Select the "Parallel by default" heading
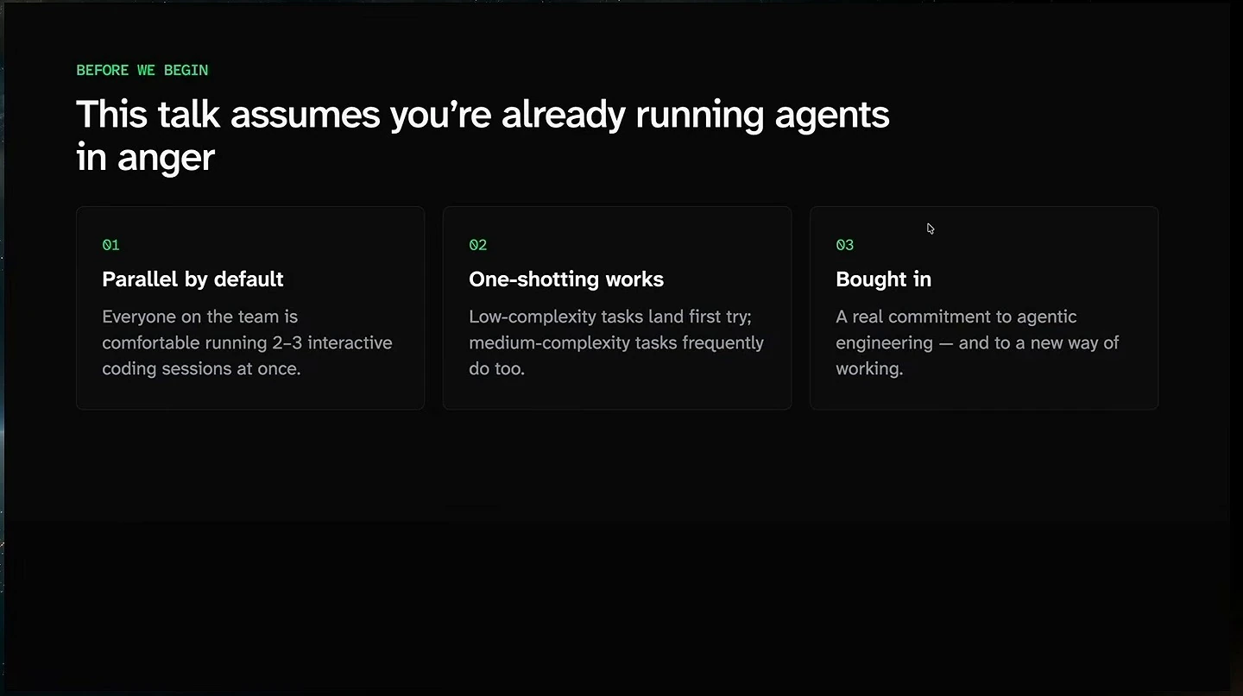 (192, 279)
